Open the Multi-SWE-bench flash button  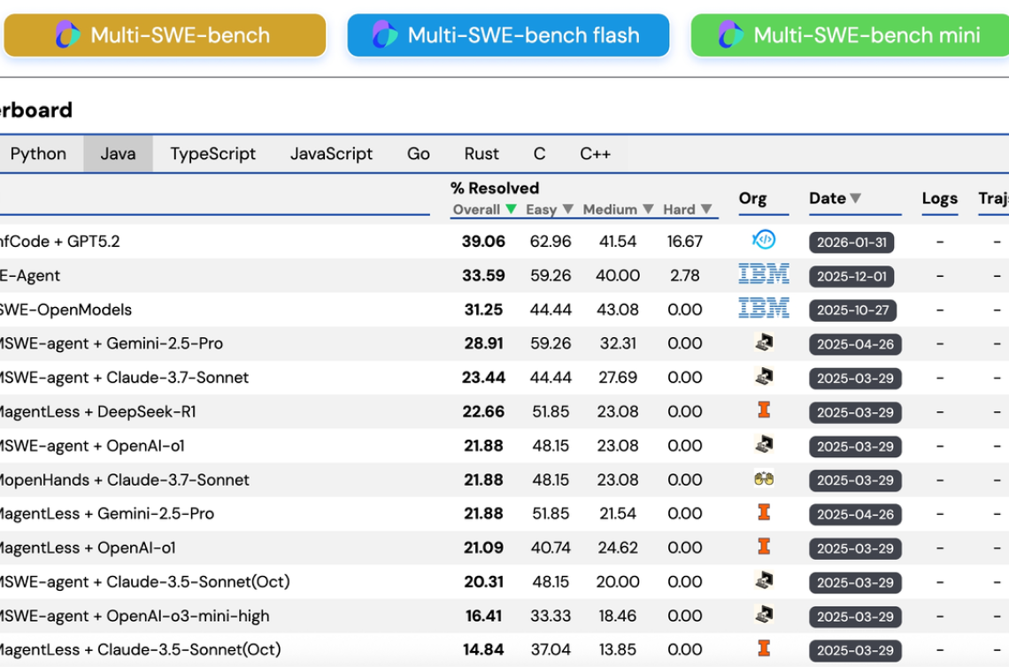pos(508,35)
